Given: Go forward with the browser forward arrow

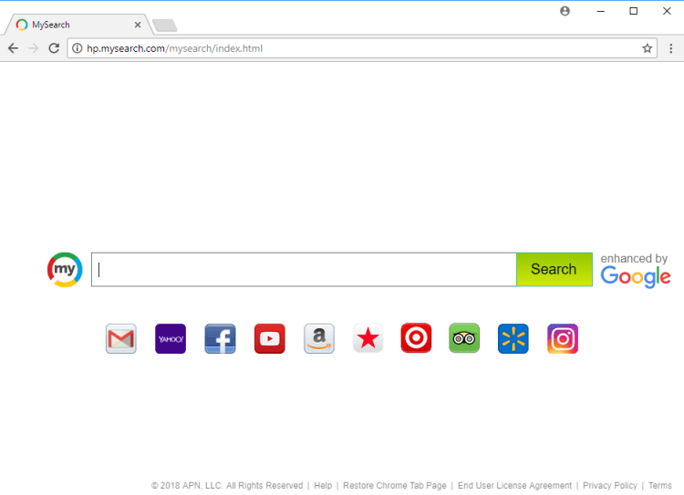Looking at the screenshot, I should [x=33, y=48].
